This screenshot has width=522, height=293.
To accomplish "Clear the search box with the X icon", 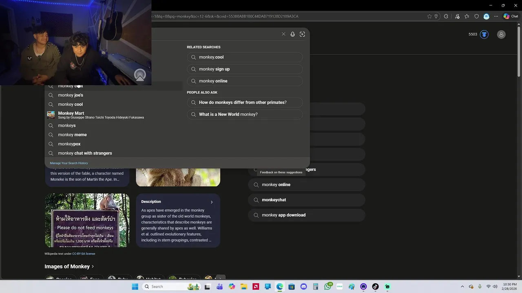I will click(x=283, y=34).
